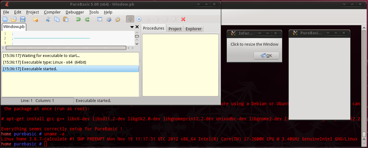Click the editor horizontal scrollbar thumb
Image resolution: width=368 pixels, height=148 pixels.
66,48
